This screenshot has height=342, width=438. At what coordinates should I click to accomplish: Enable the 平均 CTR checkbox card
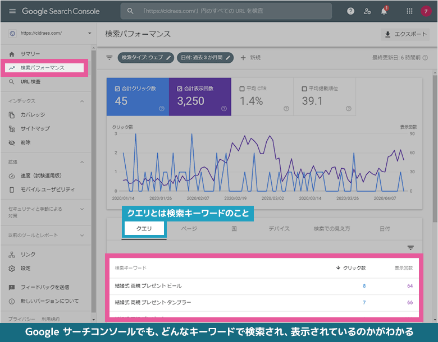coord(262,97)
